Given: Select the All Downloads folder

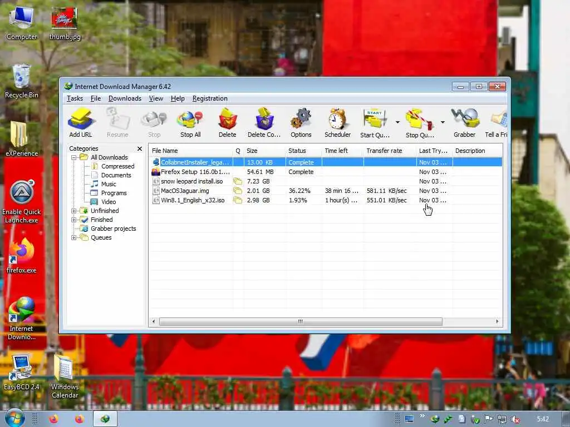Looking at the screenshot, I should coord(109,157).
